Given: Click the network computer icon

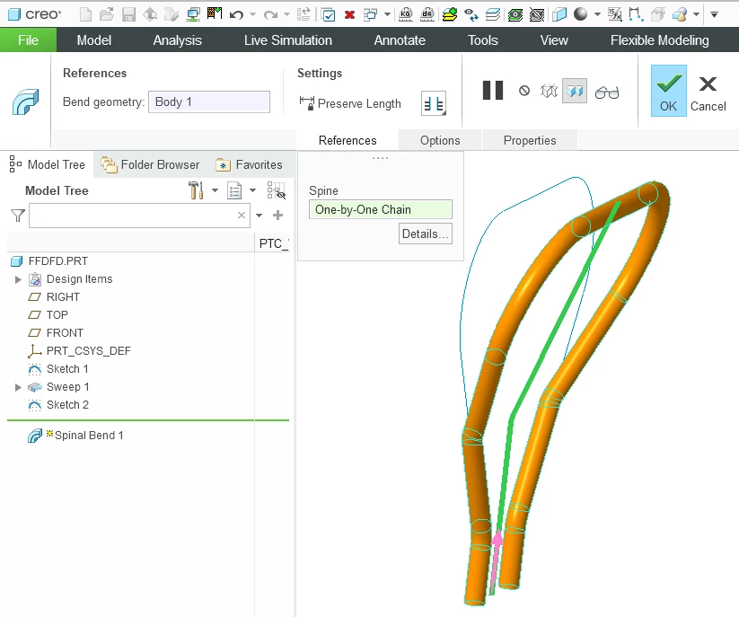Looking at the screenshot, I should click(x=193, y=14).
